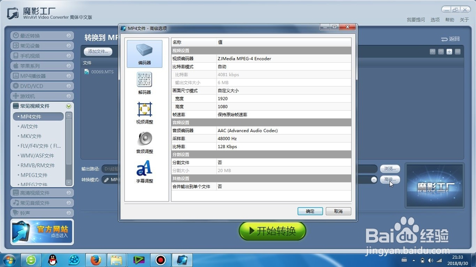Expand the 苹果系列 category

tap(42, 66)
